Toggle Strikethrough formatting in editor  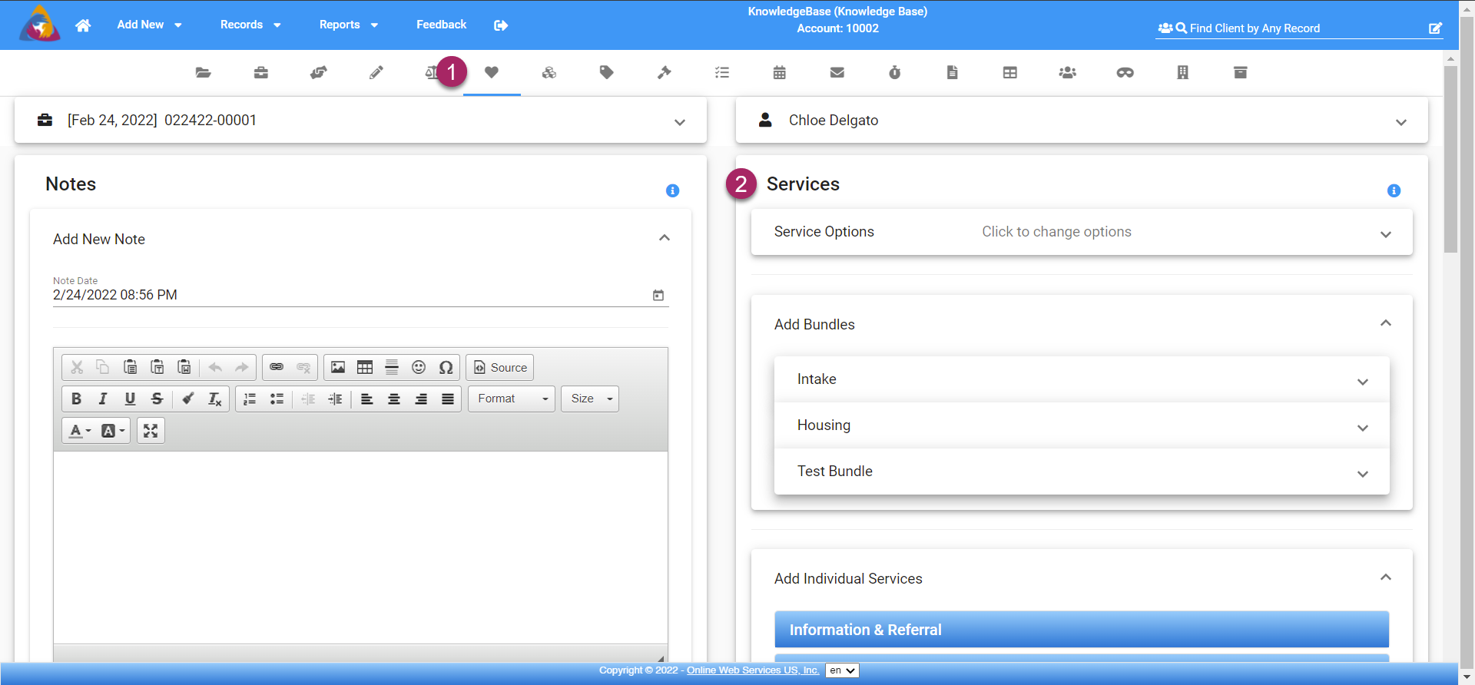(x=157, y=399)
